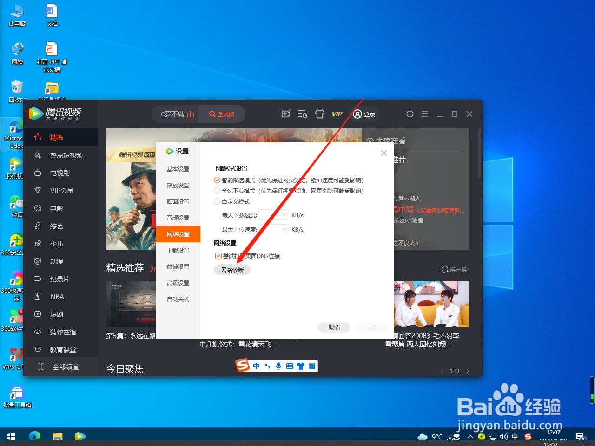
Task: Open 短剧 channel in sidebar
Action: 61,314
